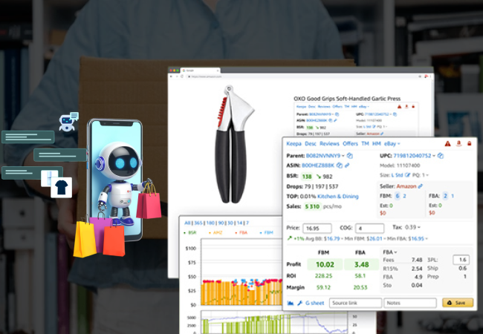
Task: Select the 365 days chart range
Action: 198,223
